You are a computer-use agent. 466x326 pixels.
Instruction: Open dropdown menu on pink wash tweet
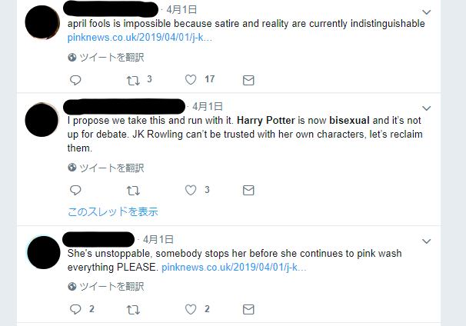(427, 241)
